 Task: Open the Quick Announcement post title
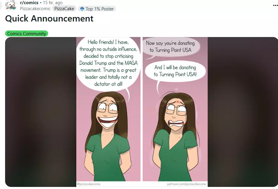[x=49, y=19]
